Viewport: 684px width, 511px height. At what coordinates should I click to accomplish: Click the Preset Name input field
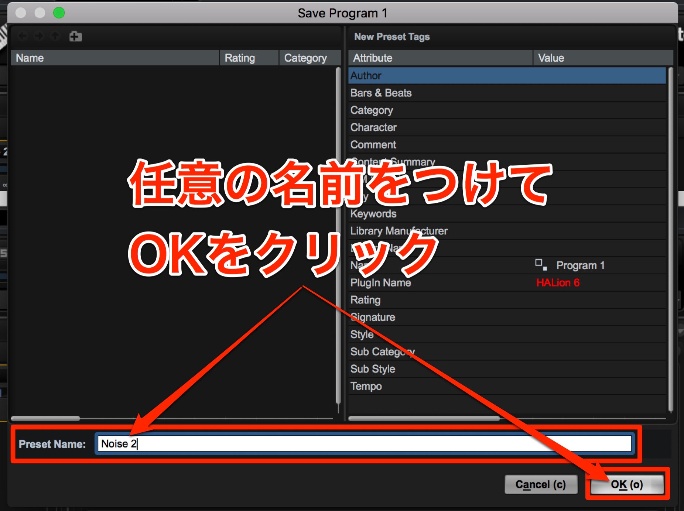coord(365,444)
